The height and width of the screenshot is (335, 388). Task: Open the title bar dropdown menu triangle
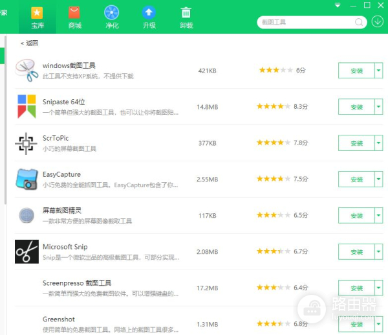(338, 5)
